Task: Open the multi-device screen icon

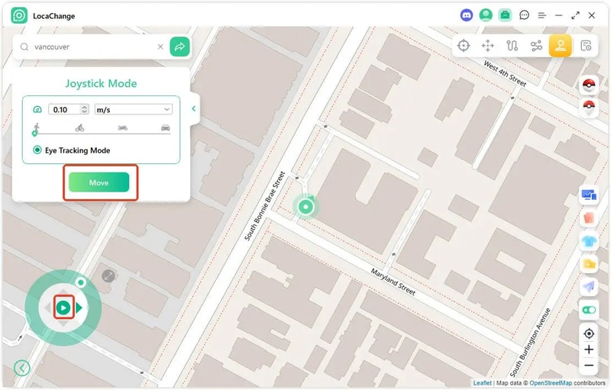Action: coord(589,195)
